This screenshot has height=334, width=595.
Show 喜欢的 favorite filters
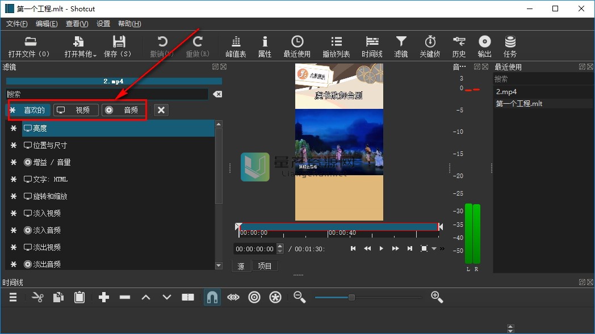point(29,110)
